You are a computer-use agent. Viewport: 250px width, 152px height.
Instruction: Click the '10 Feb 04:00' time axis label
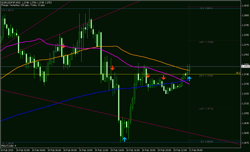tap(39, 150)
